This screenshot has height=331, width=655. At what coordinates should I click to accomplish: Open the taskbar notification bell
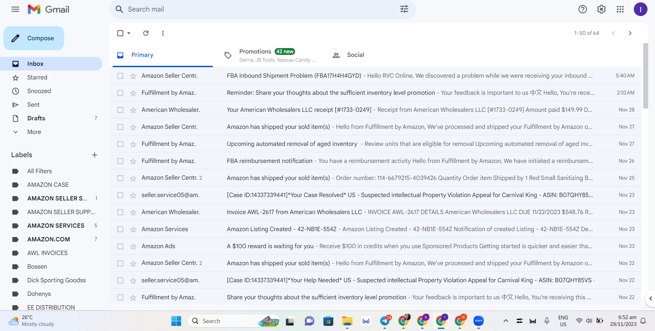[643, 321]
